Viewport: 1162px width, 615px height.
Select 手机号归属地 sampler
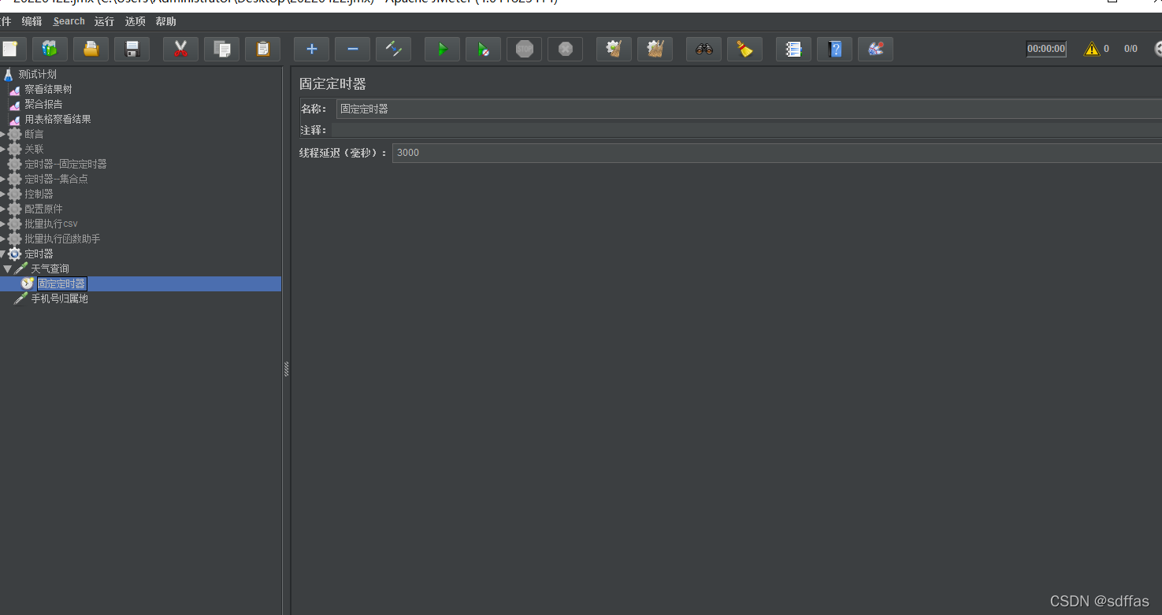(x=59, y=298)
